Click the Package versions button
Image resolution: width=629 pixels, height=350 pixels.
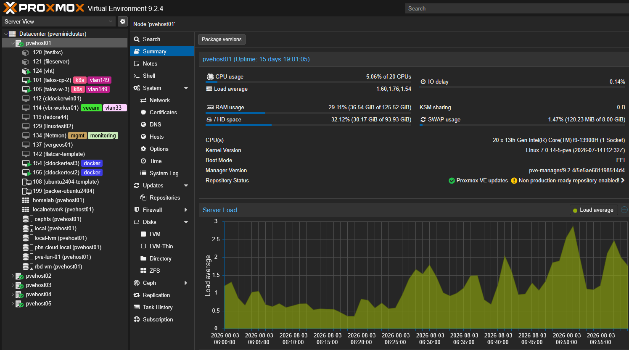tap(222, 39)
